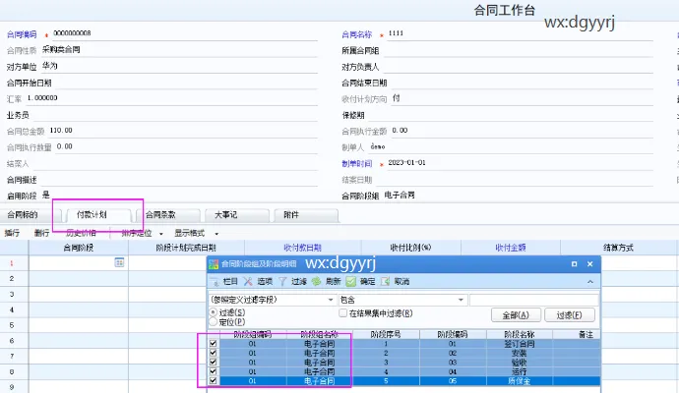Collapse the dialog toolbar with the chevron
The width and height of the screenshot is (679, 393).
(590, 282)
